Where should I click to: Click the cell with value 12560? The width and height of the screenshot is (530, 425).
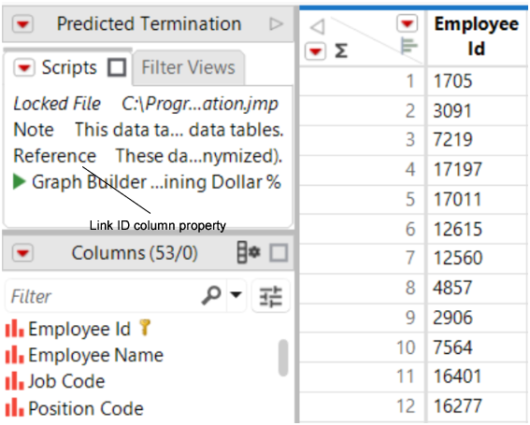(478, 258)
